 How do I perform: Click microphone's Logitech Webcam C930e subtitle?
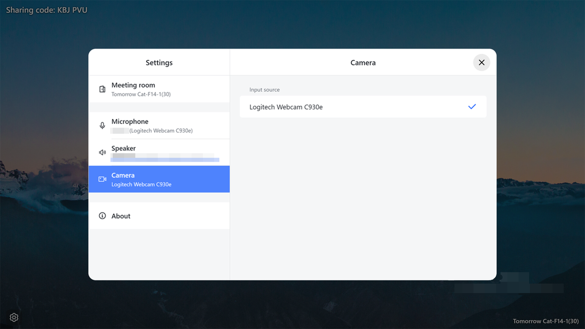pyautogui.click(x=161, y=131)
